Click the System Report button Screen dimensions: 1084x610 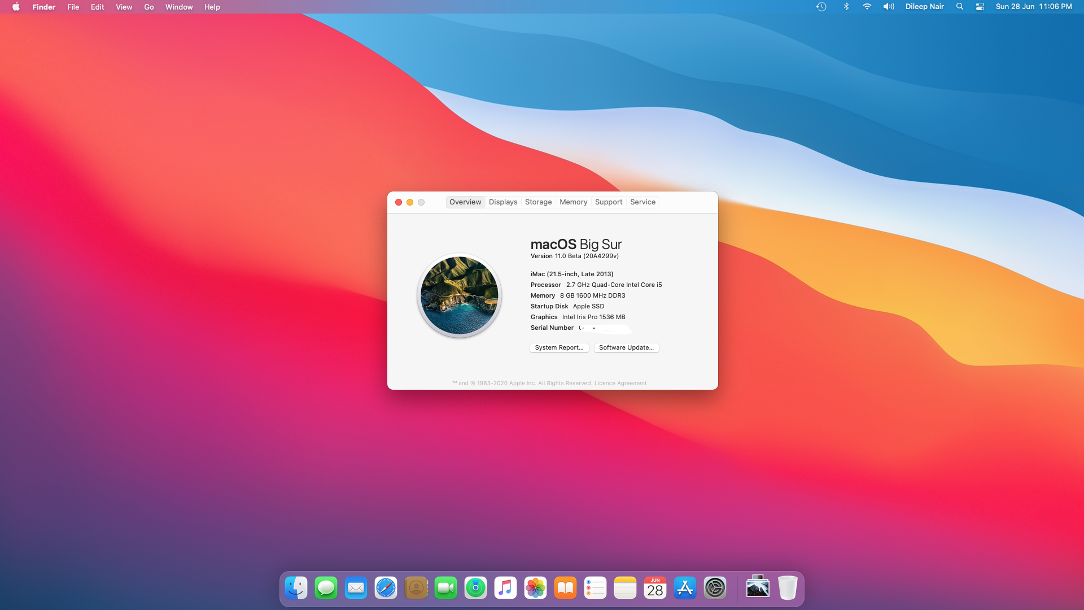tap(559, 348)
